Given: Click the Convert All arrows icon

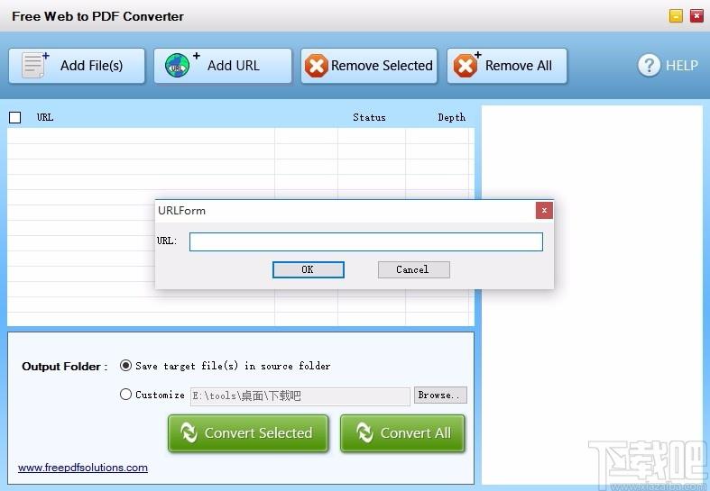Looking at the screenshot, I should (364, 432).
